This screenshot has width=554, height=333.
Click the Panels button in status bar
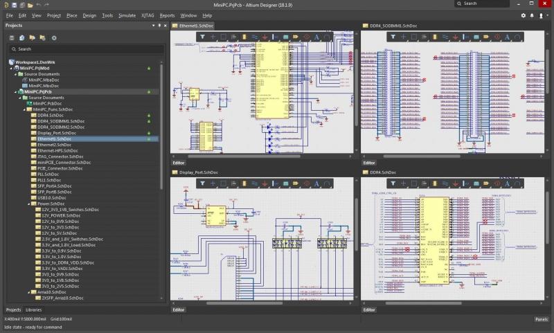pos(542,319)
